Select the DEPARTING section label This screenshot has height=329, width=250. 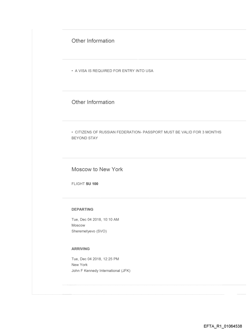tap(82, 209)
